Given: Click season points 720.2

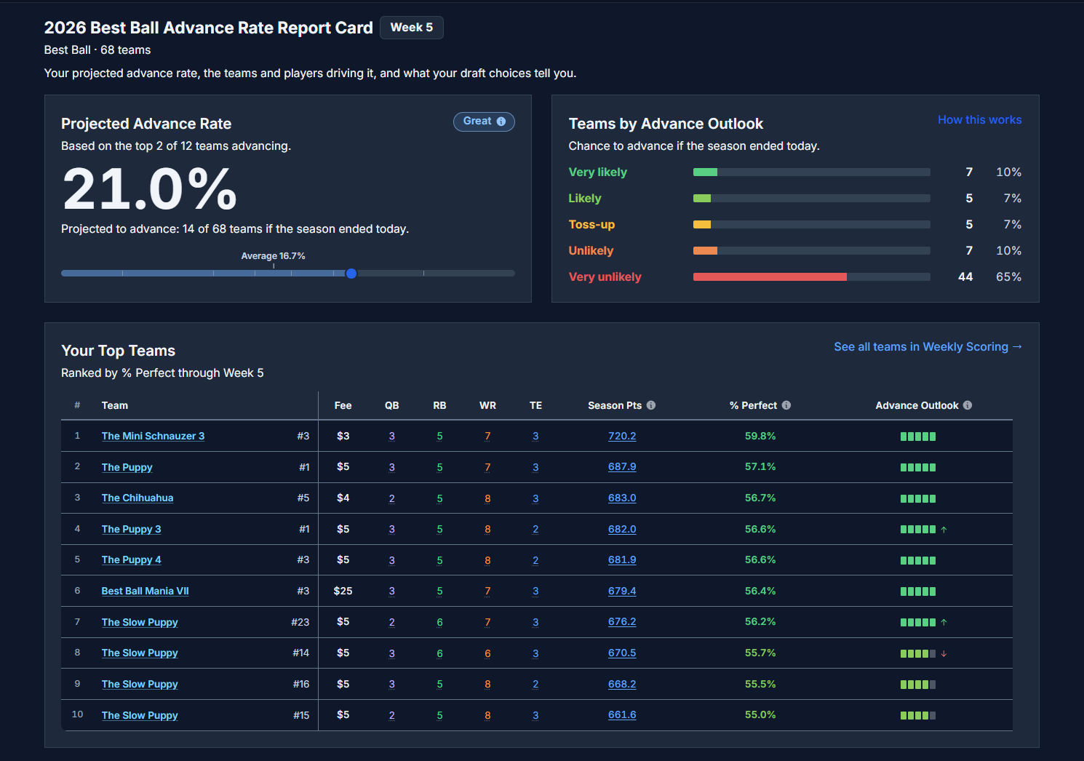Looking at the screenshot, I should tap(622, 436).
